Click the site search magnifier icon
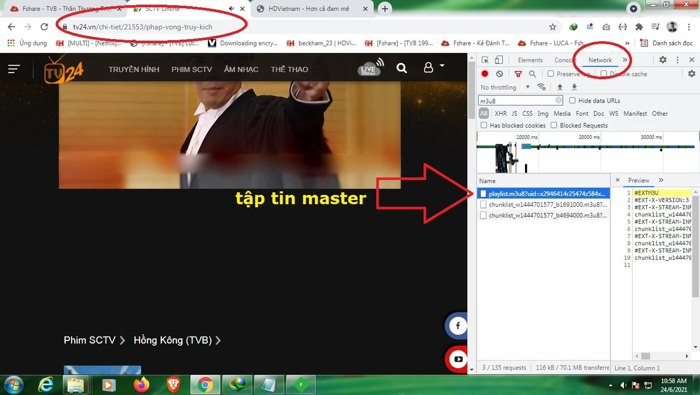The image size is (700, 395). pos(402,68)
